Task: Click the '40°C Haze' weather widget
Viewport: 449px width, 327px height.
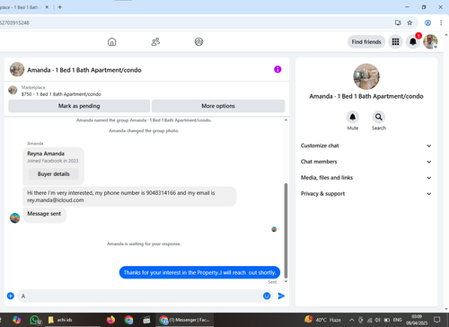Action: 322,320
